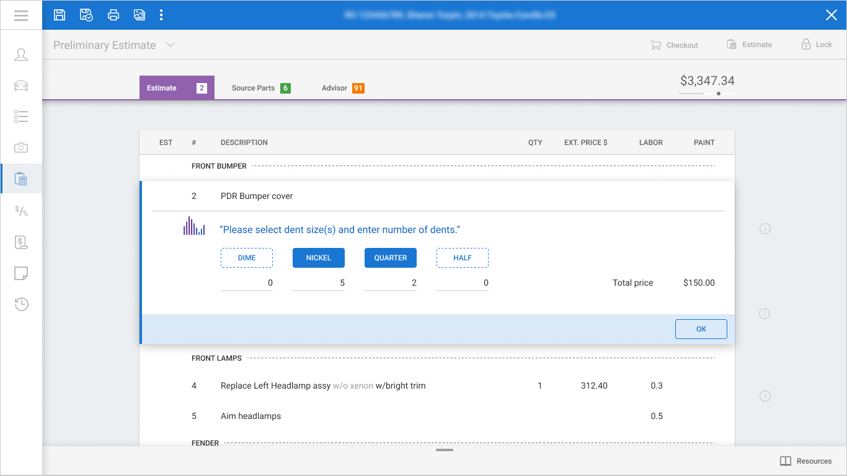
Task: Open the Checkout link
Action: click(x=674, y=45)
